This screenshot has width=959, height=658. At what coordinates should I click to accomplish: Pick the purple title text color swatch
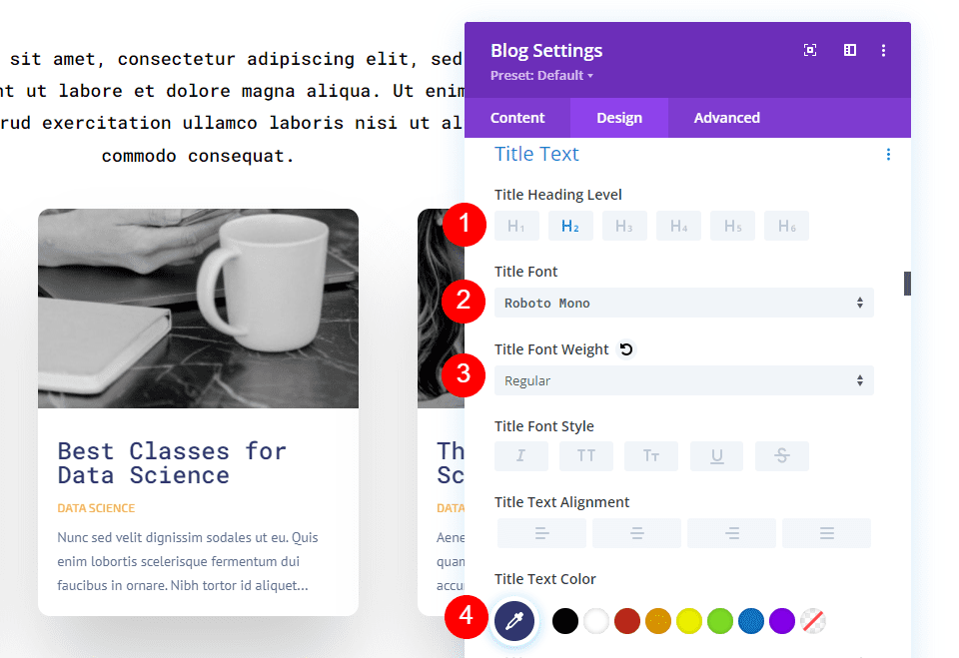(781, 620)
